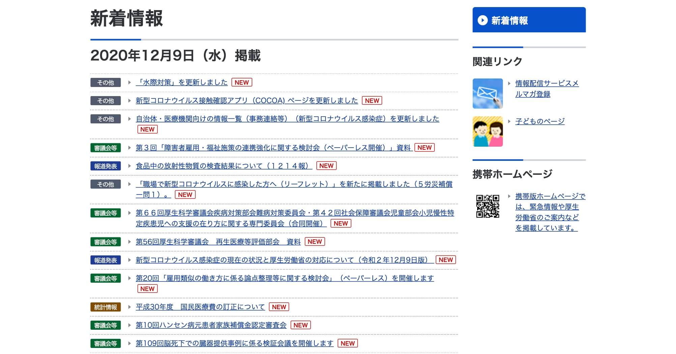This screenshot has height=354, width=676.
Task: Open 平成30年度 国民医療費の訂正について link
Action: 200,307
